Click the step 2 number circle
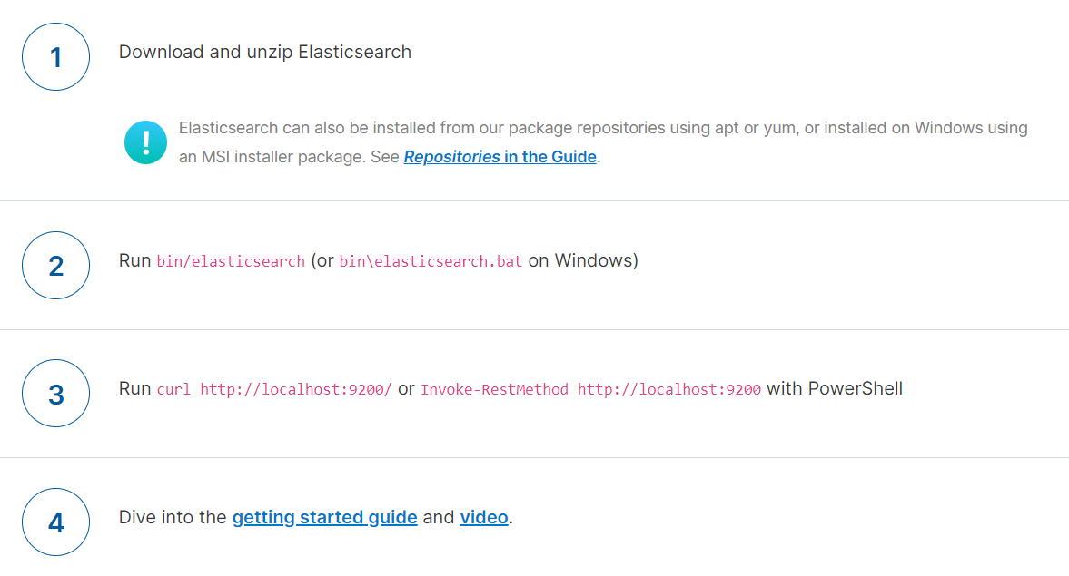The width and height of the screenshot is (1069, 576). pos(55,265)
